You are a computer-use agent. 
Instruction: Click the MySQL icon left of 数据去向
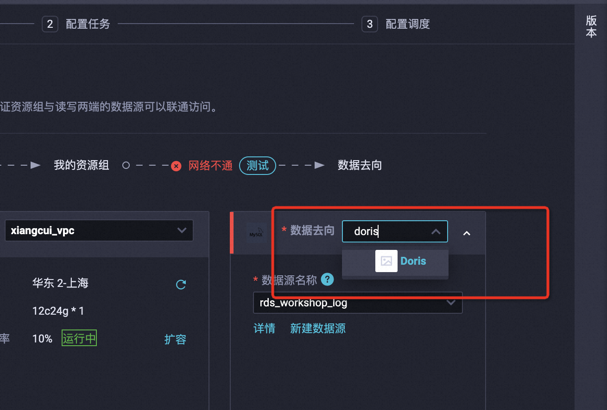coord(256,233)
